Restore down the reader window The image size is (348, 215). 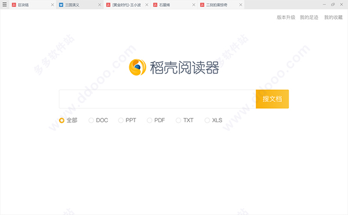tap(333, 5)
